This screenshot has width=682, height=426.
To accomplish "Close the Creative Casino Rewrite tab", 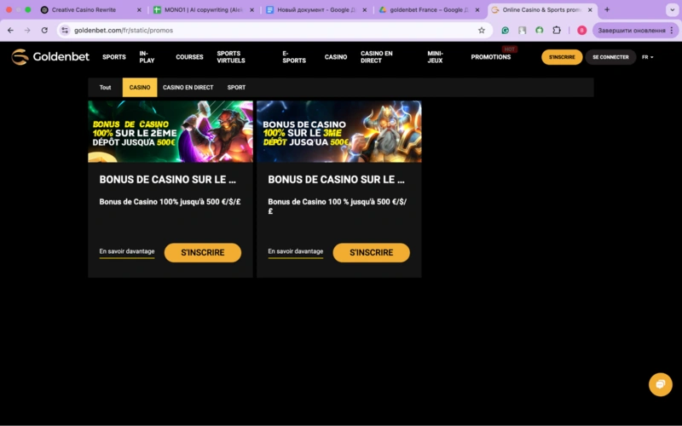I will pyautogui.click(x=139, y=9).
